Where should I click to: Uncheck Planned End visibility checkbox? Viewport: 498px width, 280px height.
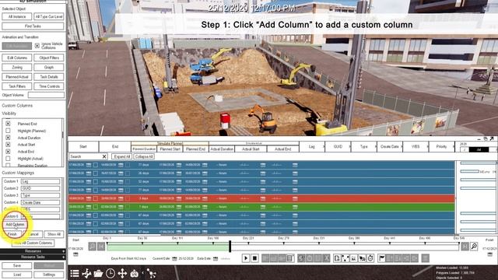8,124
